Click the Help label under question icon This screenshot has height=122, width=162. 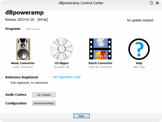139,63
